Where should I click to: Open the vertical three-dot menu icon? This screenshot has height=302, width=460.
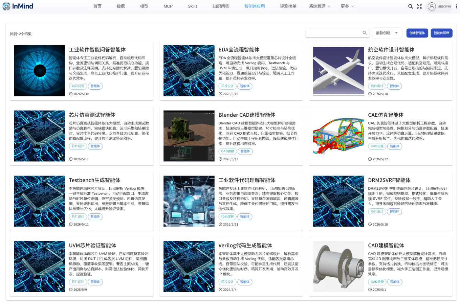[x=457, y=6]
